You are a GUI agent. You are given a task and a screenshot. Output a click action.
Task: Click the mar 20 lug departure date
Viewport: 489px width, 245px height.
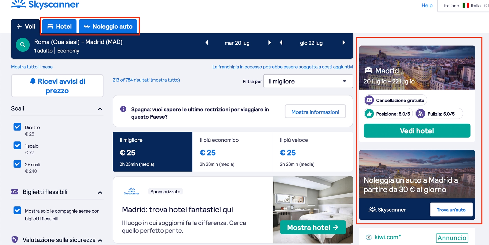tap(237, 43)
